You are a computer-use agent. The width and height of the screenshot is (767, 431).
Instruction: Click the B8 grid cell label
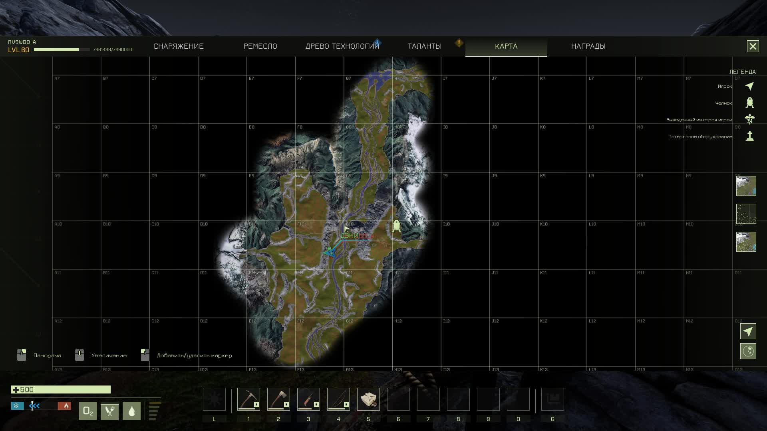[106, 127]
